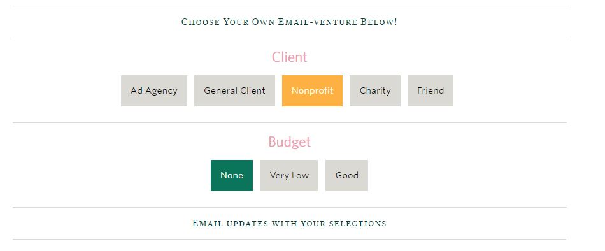
Task: Click the highlighted Nonprofit button
Action: (312, 90)
